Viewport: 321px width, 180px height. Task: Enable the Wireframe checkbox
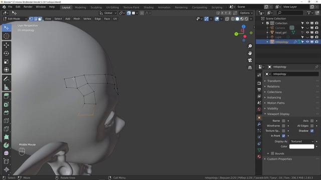coord(283,125)
